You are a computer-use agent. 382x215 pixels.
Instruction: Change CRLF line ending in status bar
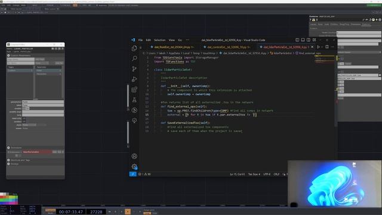click(x=276, y=174)
